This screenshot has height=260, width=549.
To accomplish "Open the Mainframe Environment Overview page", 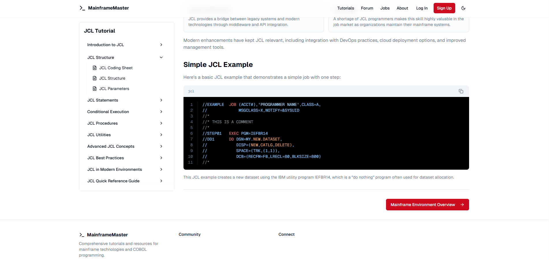I will (423, 205).
